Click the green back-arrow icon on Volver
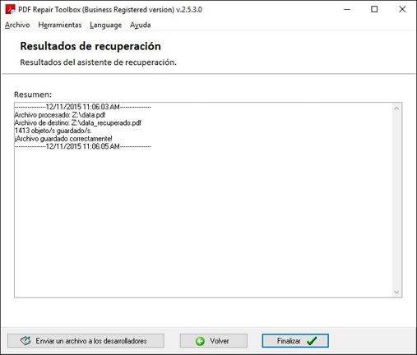The image size is (417, 355). pos(200,341)
